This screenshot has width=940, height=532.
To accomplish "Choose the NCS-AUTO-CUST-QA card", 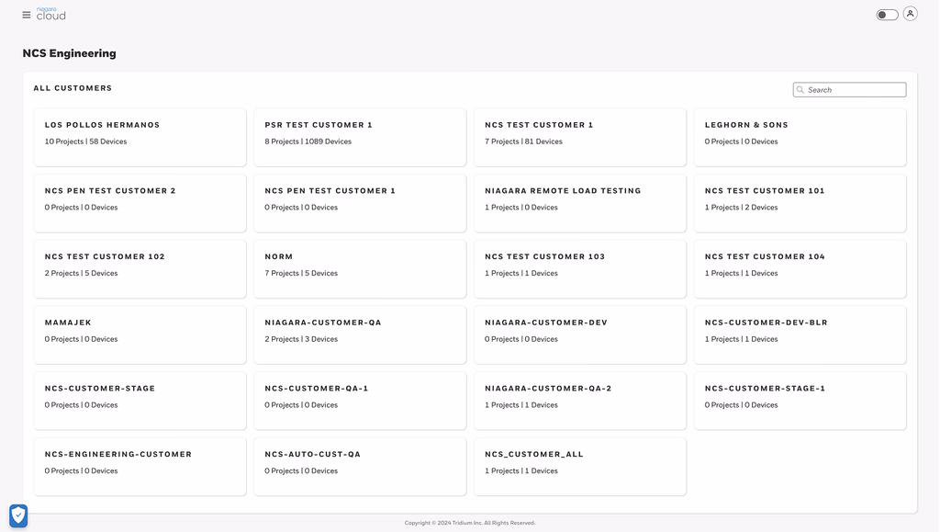I will click(x=360, y=468).
